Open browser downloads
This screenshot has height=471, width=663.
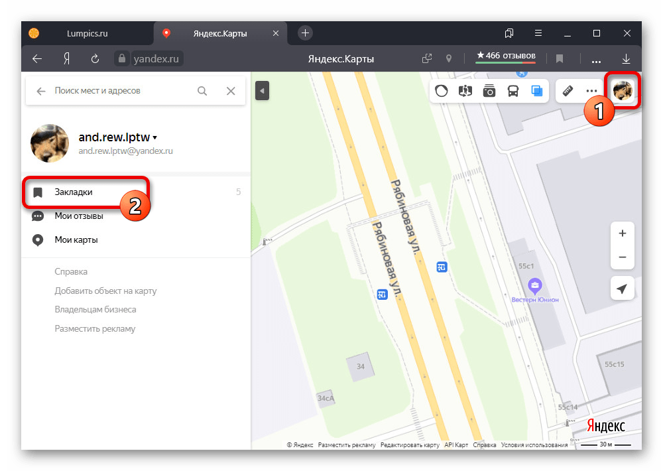627,59
